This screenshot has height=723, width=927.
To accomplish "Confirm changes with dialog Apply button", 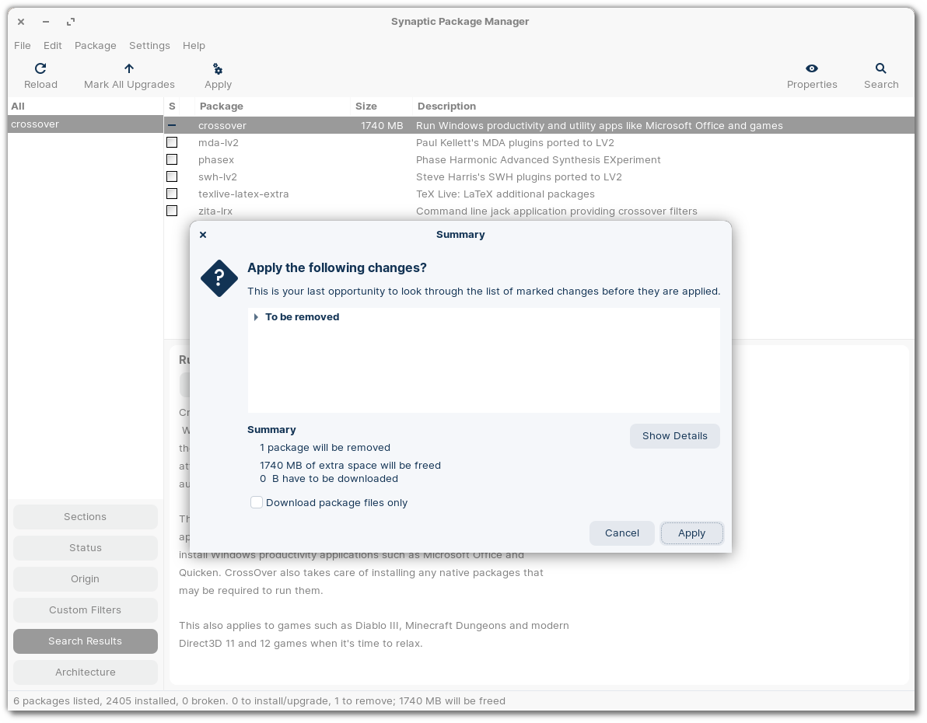I will [691, 533].
